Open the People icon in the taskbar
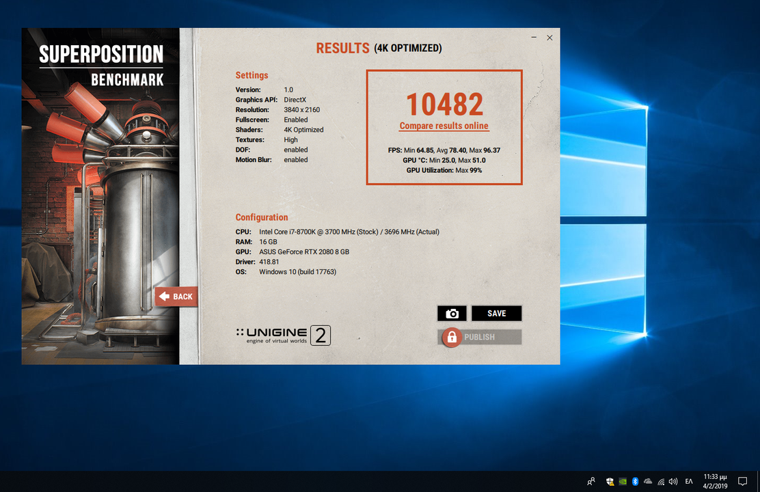The width and height of the screenshot is (760, 492). [591, 481]
